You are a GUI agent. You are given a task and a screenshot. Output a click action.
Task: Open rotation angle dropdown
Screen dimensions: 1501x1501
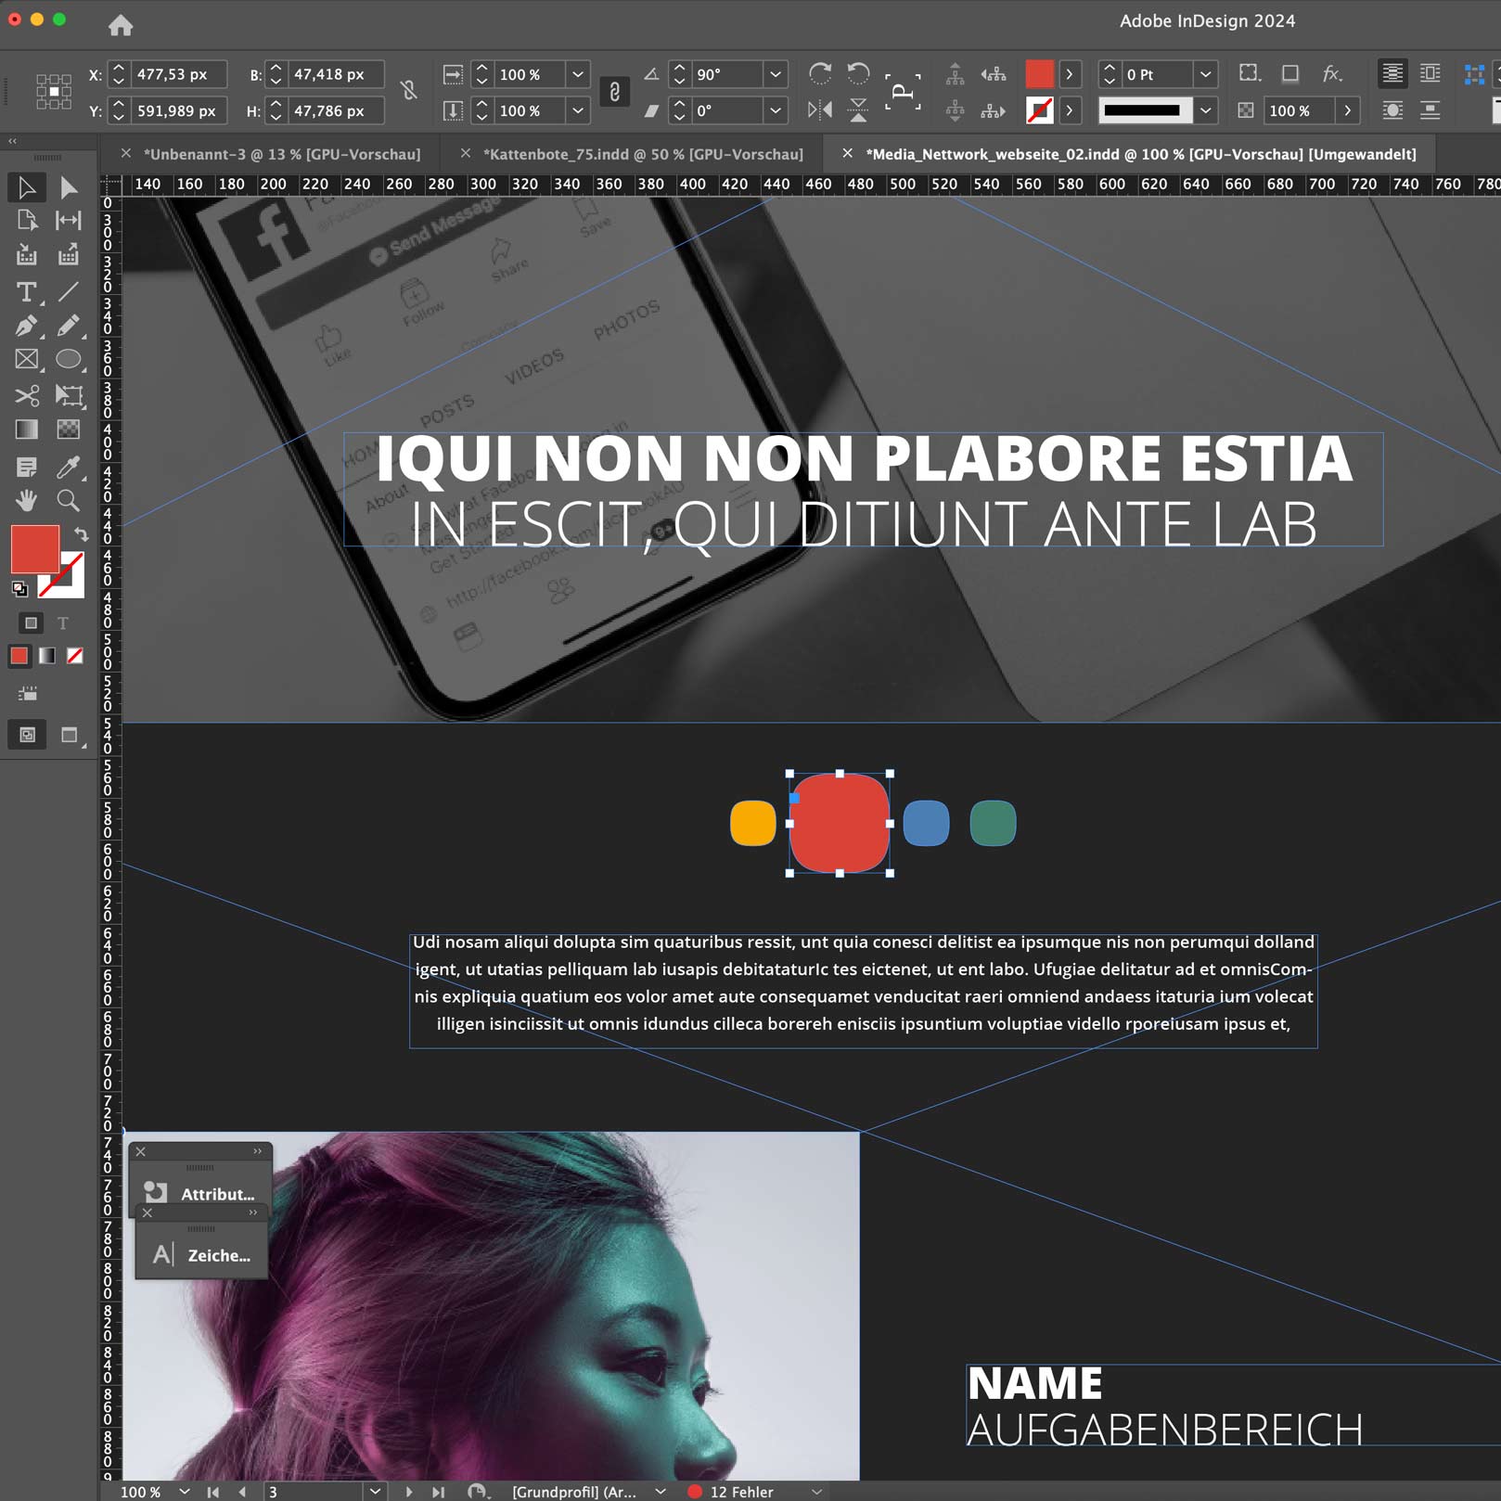776,74
